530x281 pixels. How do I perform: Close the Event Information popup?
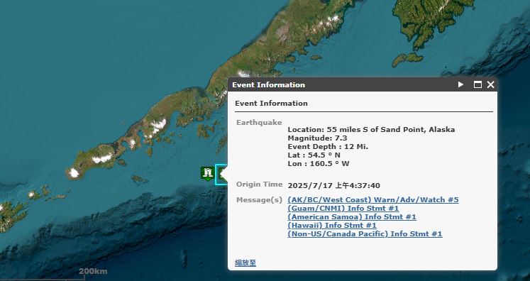[x=490, y=84]
